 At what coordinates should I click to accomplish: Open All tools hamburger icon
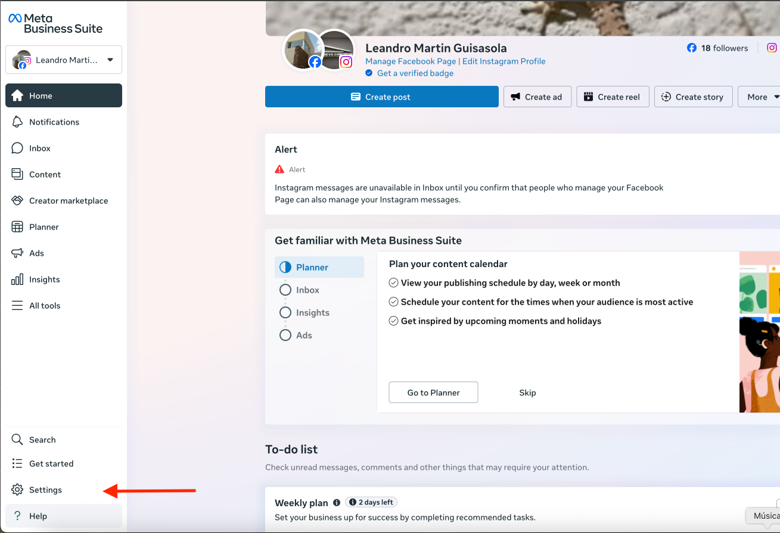click(x=17, y=305)
